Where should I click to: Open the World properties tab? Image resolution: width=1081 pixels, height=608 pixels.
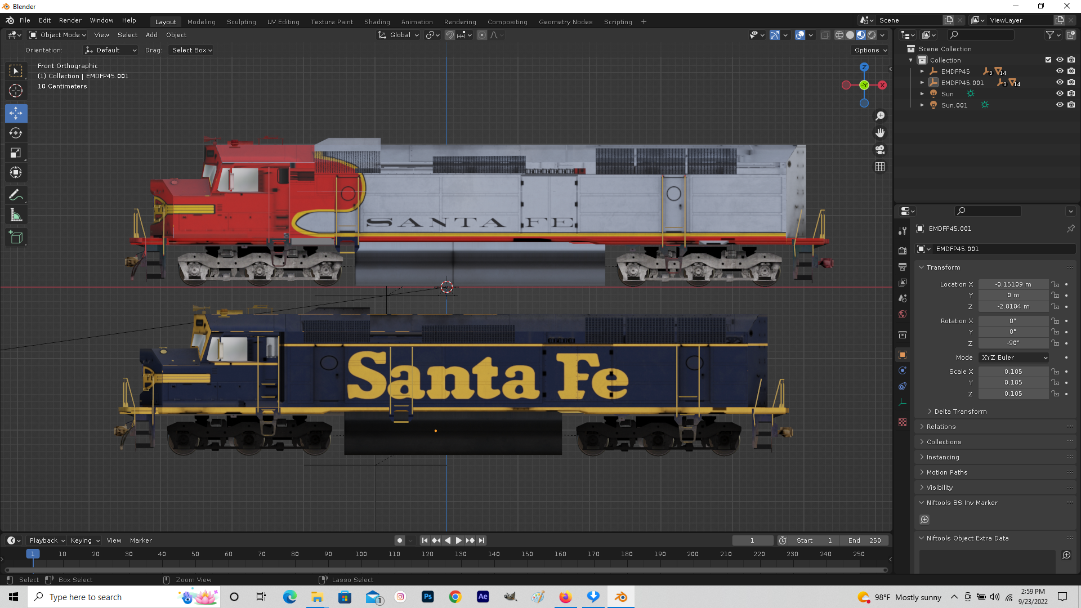coord(903,314)
